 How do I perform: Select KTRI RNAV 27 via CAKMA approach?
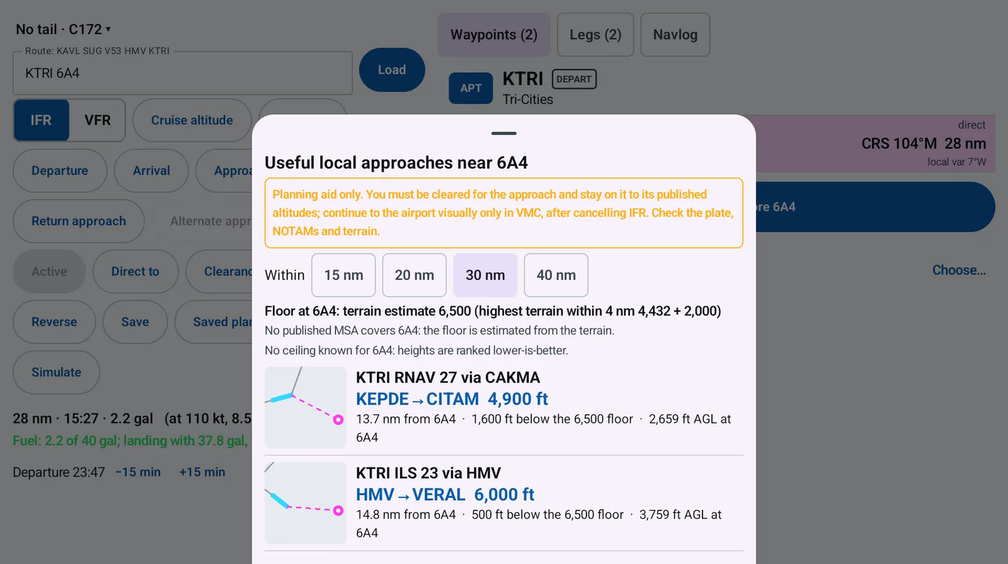pos(448,377)
